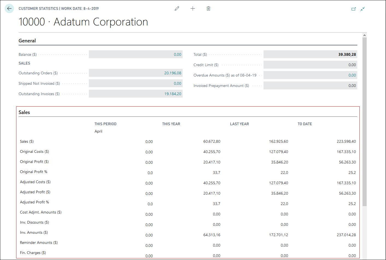
Task: Click Sales ($) to date 223.598,40
Action: (346, 141)
